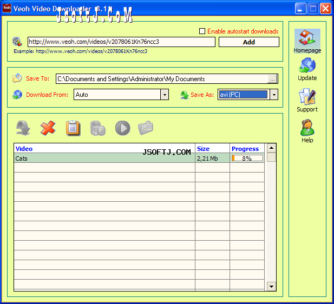Screen dimensions: 334x304
Task: Click the Update label
Action: coord(307,78)
